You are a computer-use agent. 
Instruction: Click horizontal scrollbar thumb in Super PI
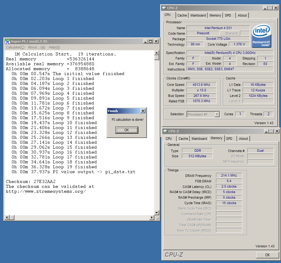coord(12,218)
